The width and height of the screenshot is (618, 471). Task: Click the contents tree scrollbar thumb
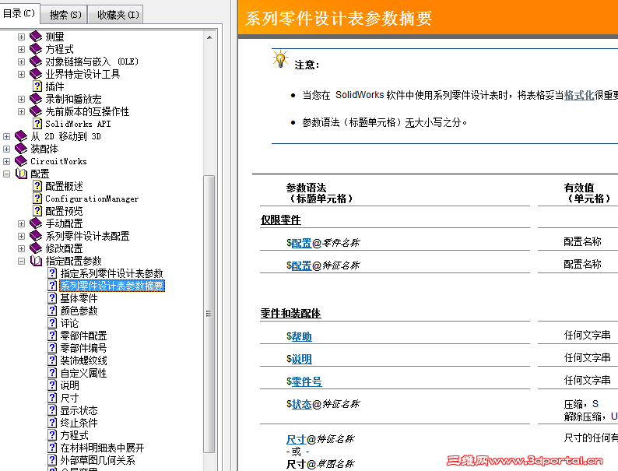click(209, 315)
